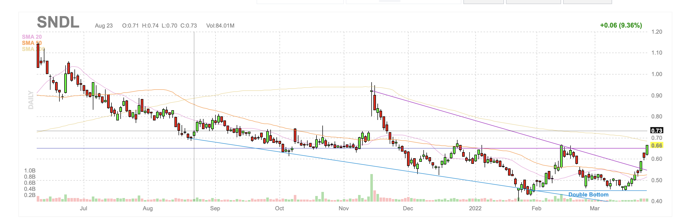
Task: Click the 1.00 price axis label
Action: (x=656, y=74)
